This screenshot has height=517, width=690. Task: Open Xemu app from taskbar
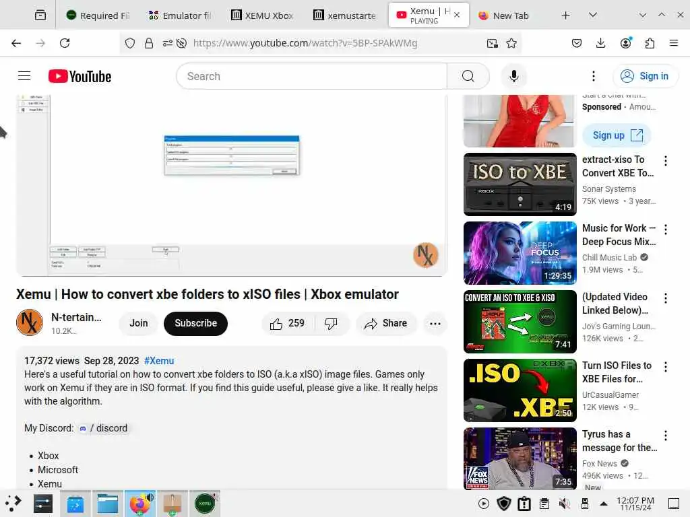tap(205, 504)
